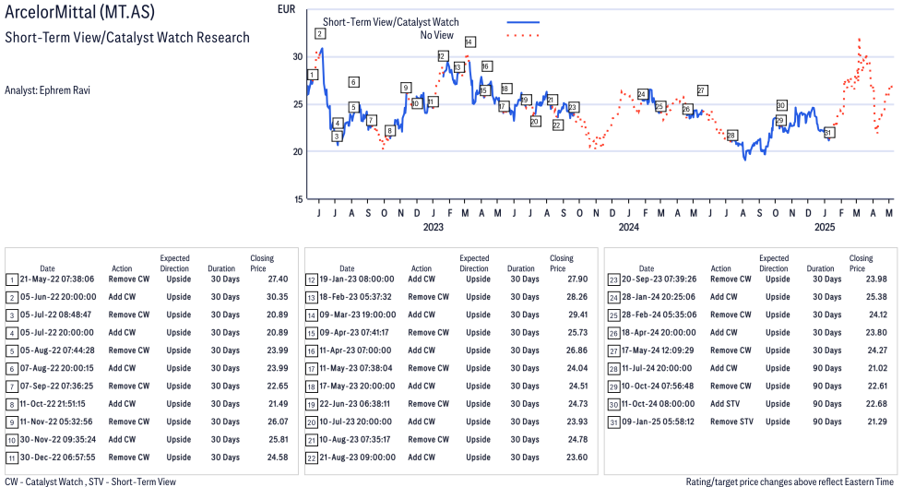Select the closing price 28.26
Viewport: 903px width, 487px height.
point(577,297)
